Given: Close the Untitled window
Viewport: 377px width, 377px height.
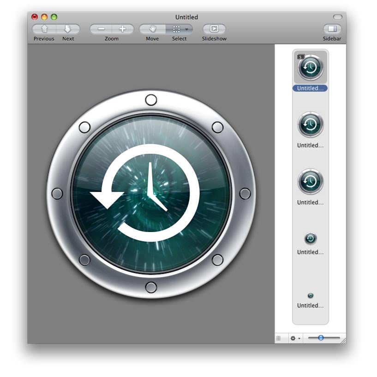Looking at the screenshot, I should click(35, 17).
